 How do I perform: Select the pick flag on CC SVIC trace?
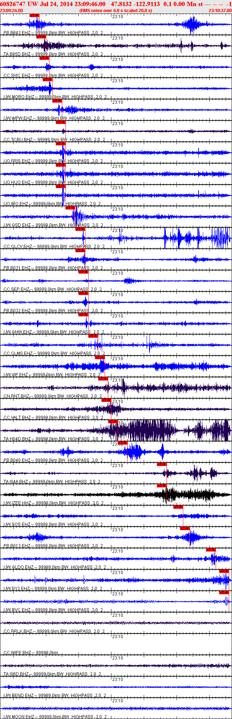(x=44, y=58)
